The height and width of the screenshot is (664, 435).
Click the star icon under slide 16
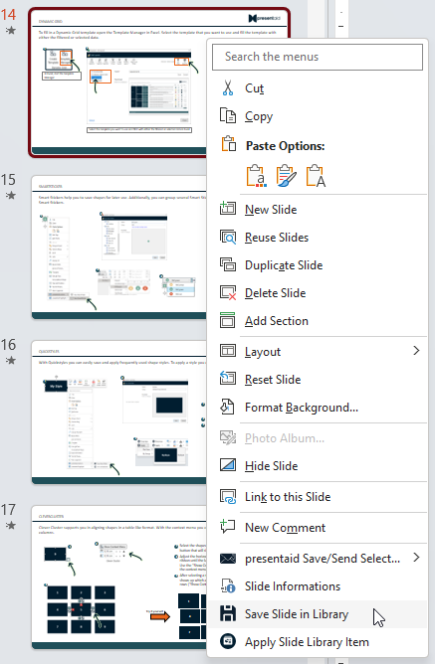(x=11, y=361)
